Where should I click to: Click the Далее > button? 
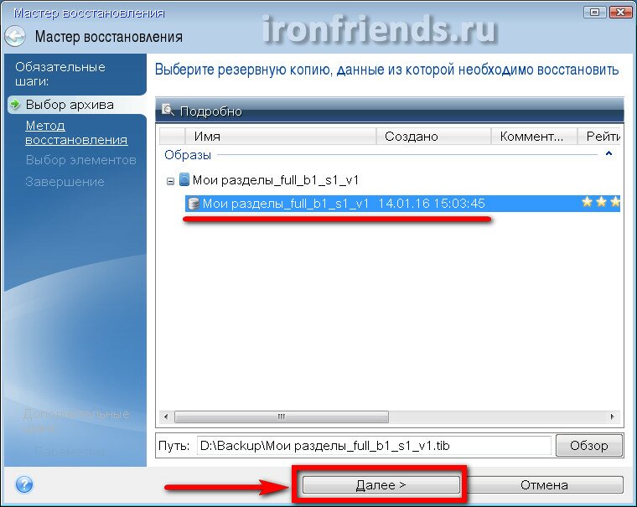[381, 484]
